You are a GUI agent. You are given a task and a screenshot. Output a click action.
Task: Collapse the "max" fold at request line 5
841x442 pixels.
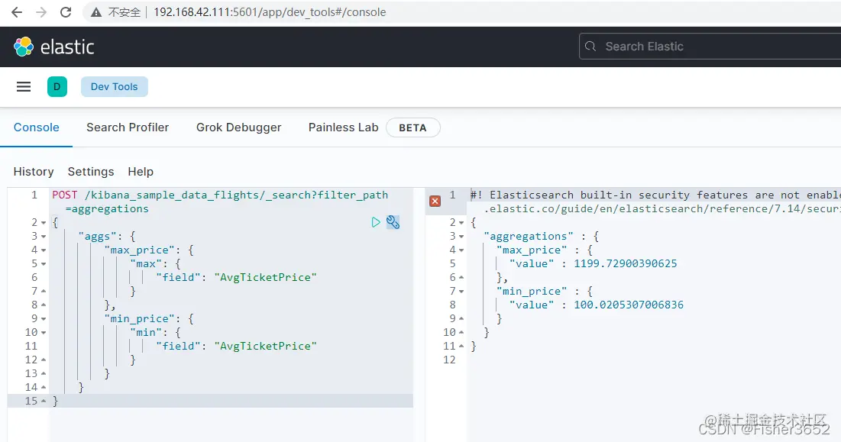(44, 263)
